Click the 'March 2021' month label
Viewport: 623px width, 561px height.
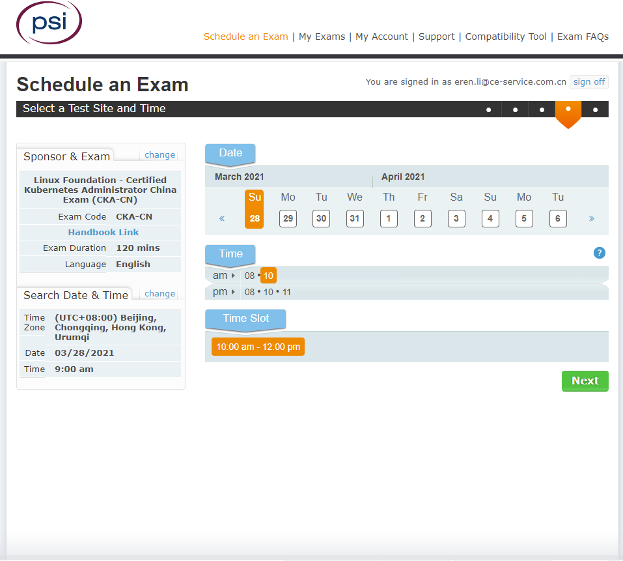[239, 177]
